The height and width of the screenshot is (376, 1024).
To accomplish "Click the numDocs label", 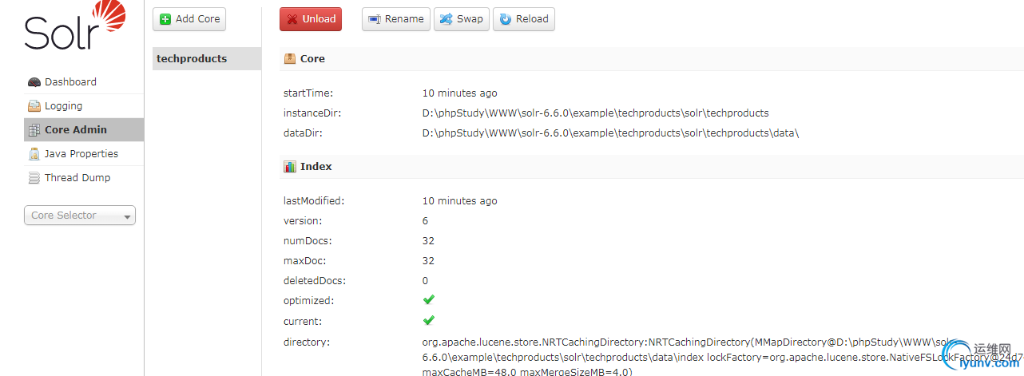I will point(308,241).
